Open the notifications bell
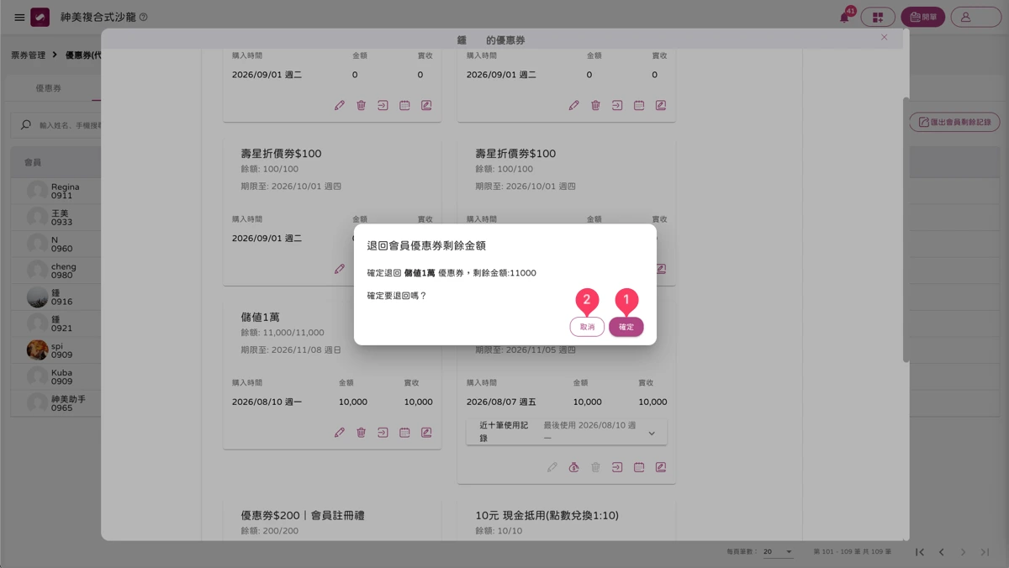 pyautogui.click(x=845, y=17)
